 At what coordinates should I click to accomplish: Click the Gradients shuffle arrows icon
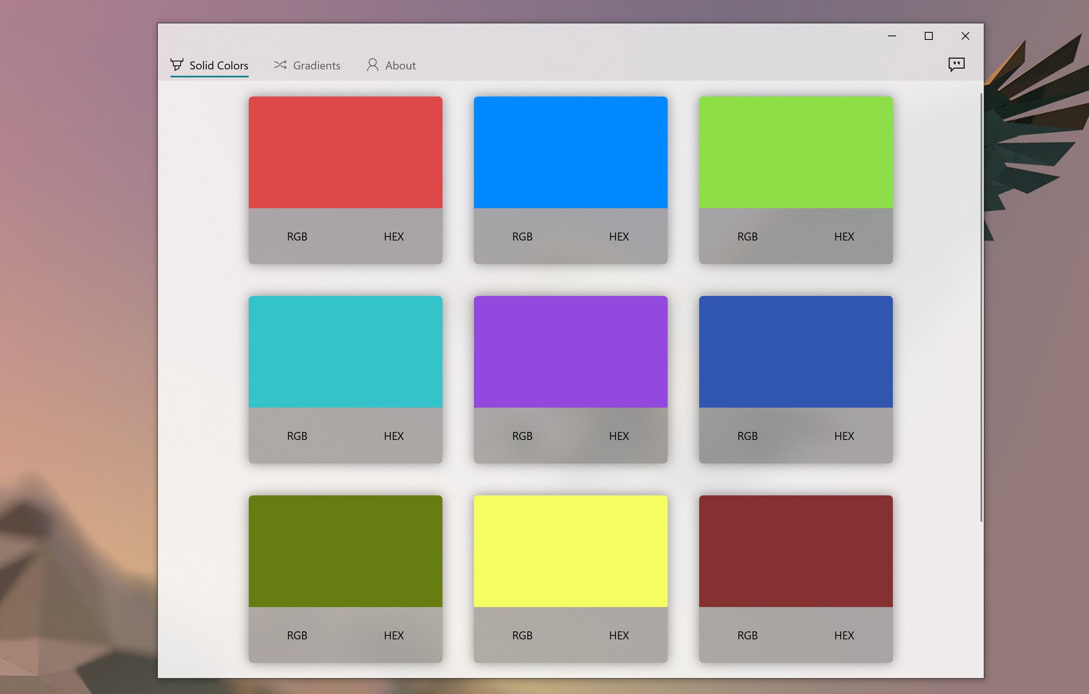[x=280, y=65]
